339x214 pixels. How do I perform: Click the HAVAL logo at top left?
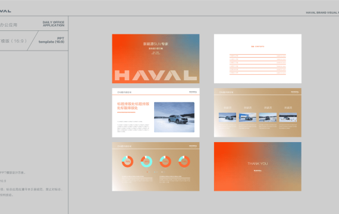[5, 11]
